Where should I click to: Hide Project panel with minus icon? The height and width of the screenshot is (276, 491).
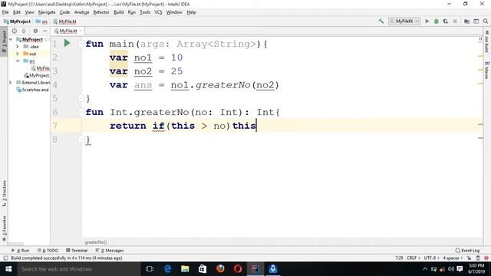pyautogui.click(x=44, y=31)
